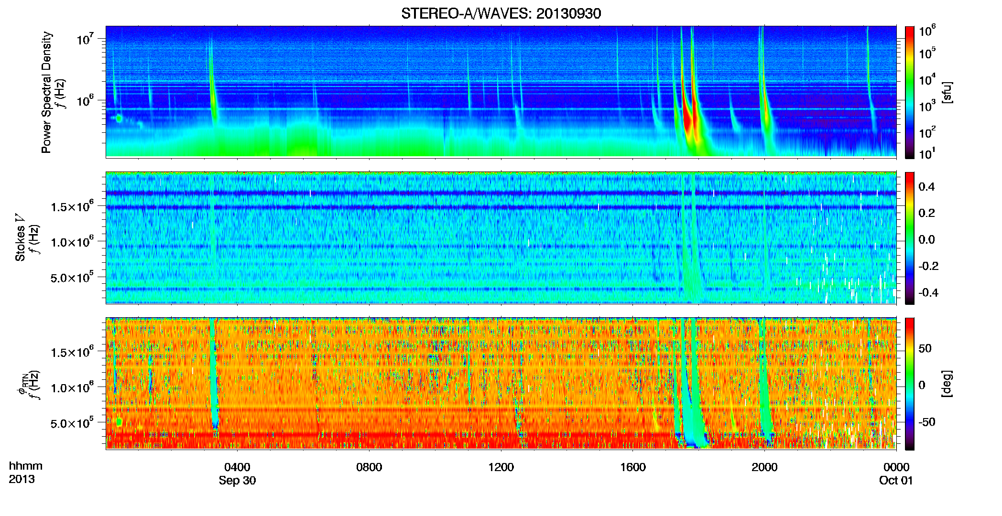Select the Power Spectral Density axis label
The image size is (1002, 516).
click(46, 92)
